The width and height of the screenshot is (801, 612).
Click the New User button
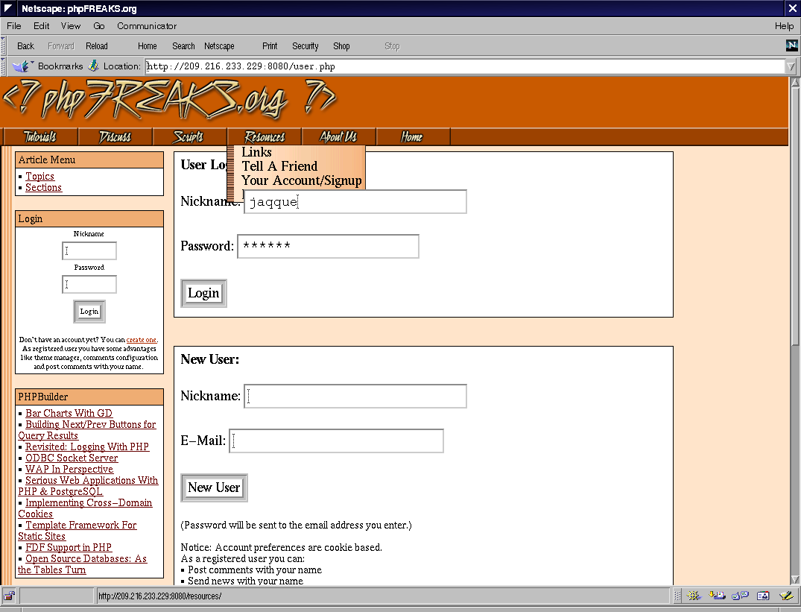(x=214, y=488)
